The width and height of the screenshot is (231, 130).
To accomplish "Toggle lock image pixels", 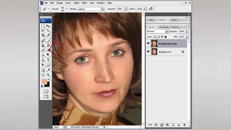I will 158,36.
